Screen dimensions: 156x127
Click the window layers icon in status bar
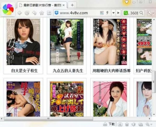(x=141, y=124)
